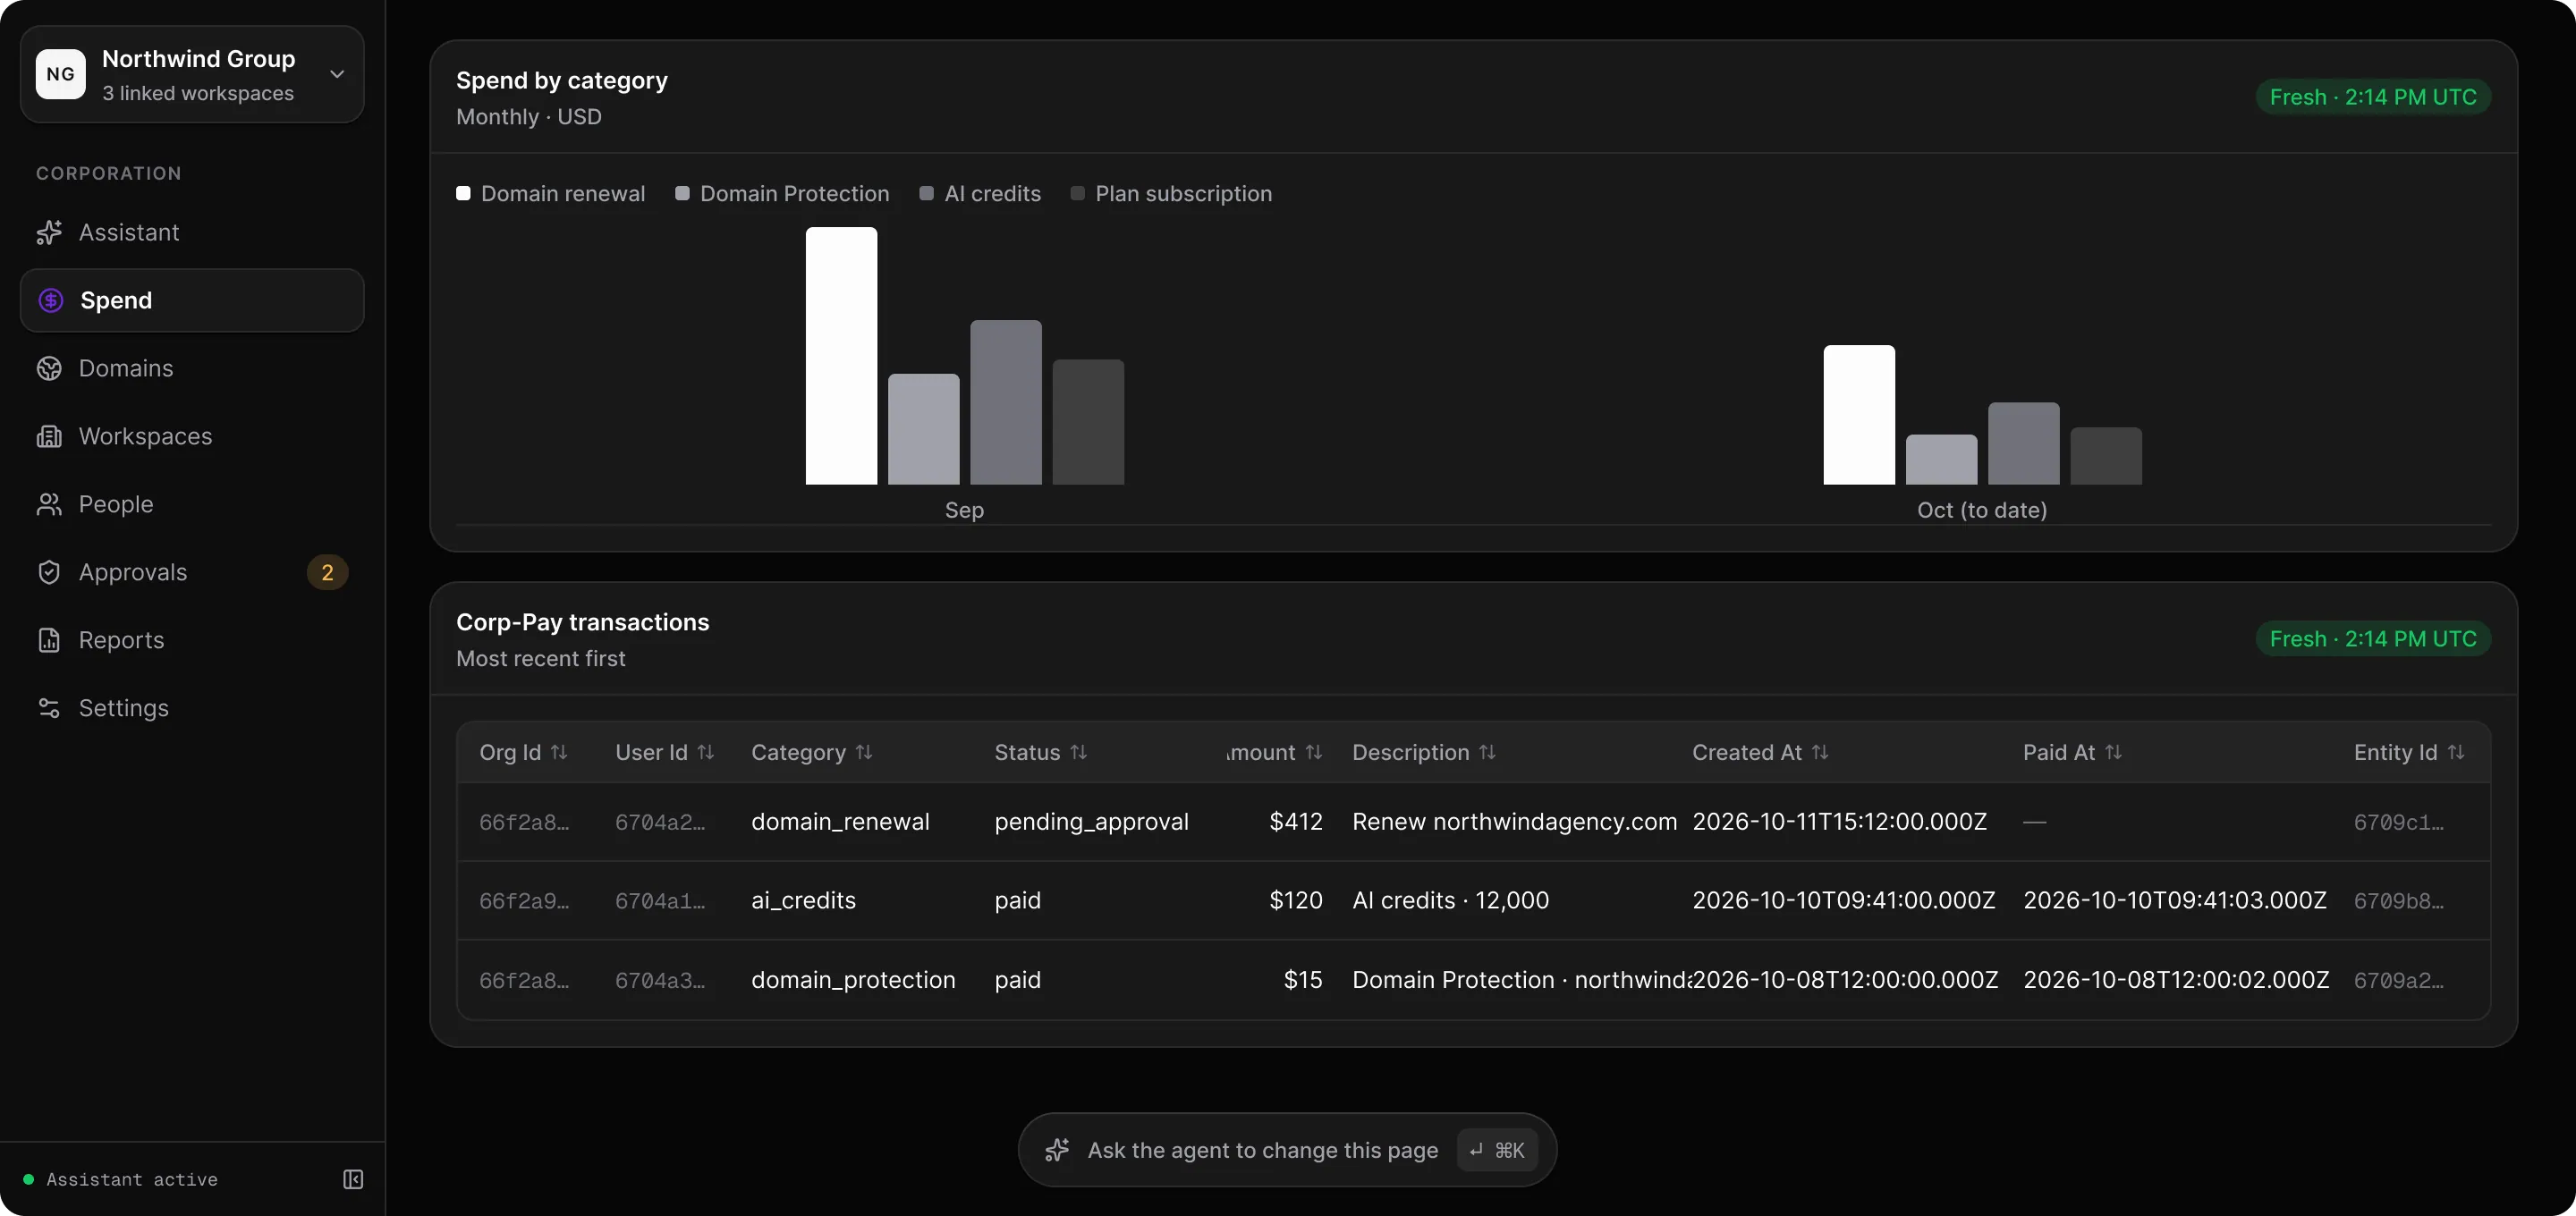Click the ⌘K shortcut button
The image size is (2576, 1216).
point(1497,1150)
